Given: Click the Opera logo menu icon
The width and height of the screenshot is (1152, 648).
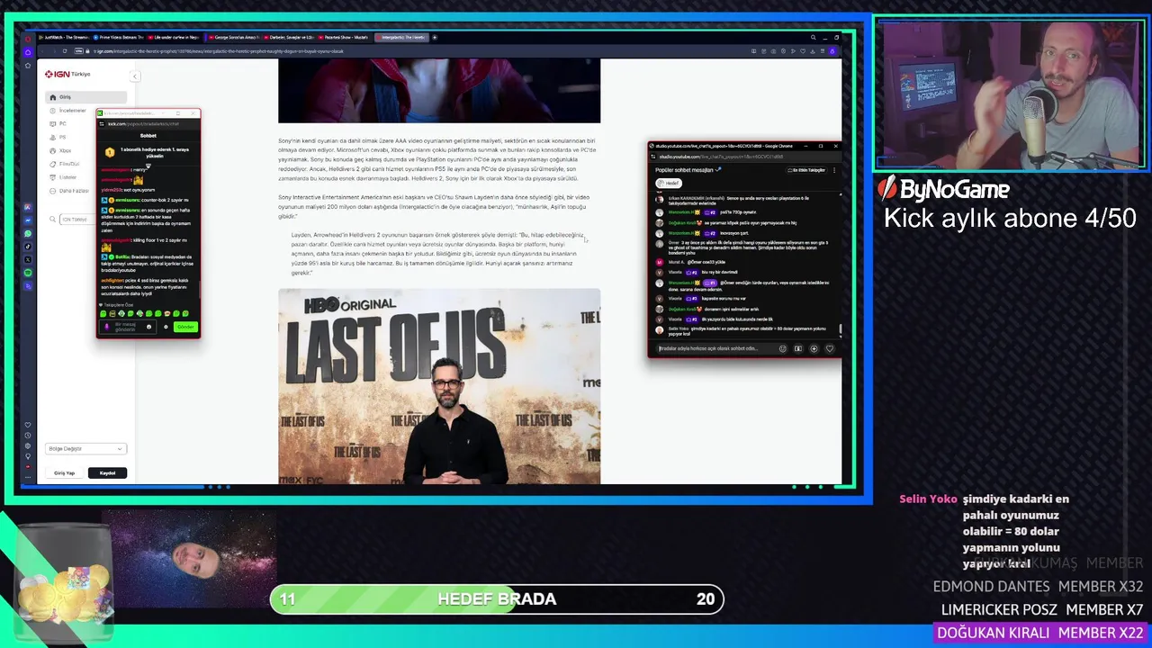Looking at the screenshot, I should [x=28, y=38].
